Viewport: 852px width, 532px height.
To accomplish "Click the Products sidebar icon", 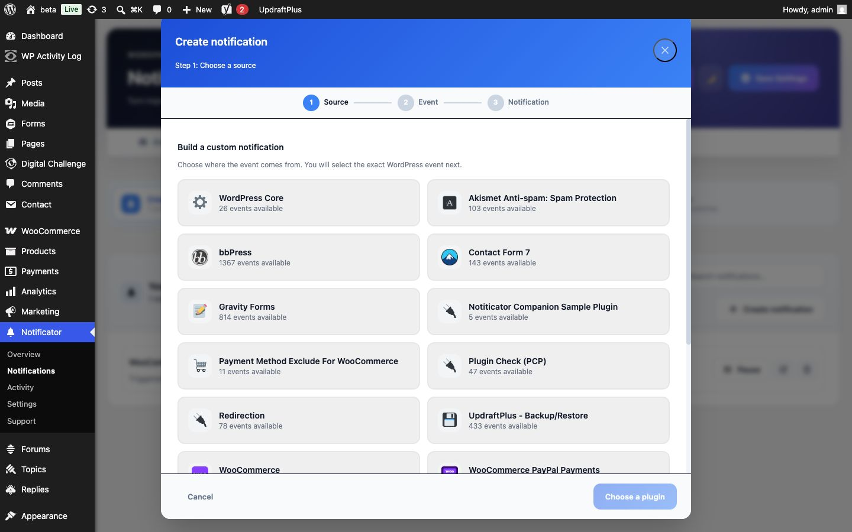I will 11,251.
